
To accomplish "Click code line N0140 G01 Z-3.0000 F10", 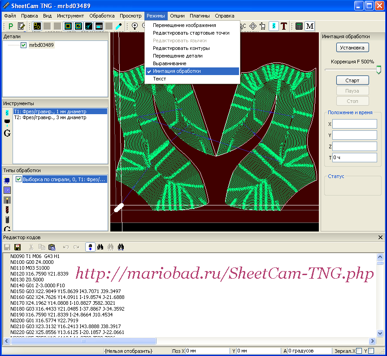I will pos(38,285).
